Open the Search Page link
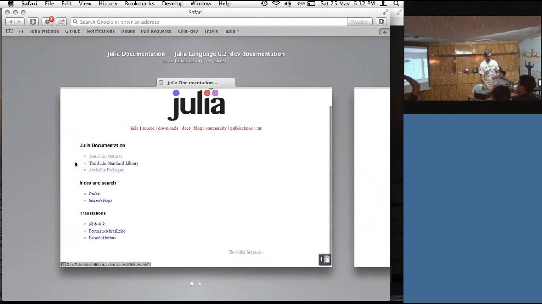The image size is (542, 304). [100, 201]
